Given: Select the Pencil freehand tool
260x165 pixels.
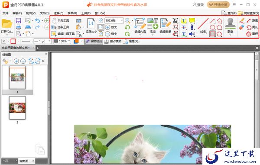Looking at the screenshot, I should (242, 20).
